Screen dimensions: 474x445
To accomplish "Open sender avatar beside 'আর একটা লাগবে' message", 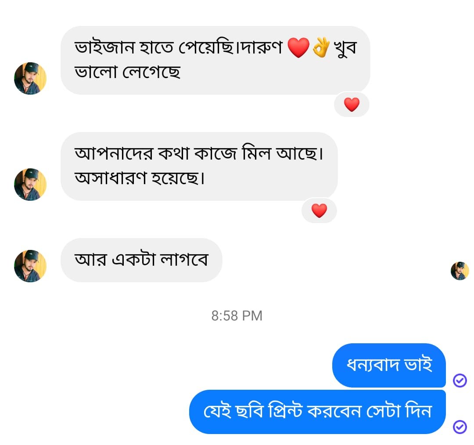I will [30, 266].
